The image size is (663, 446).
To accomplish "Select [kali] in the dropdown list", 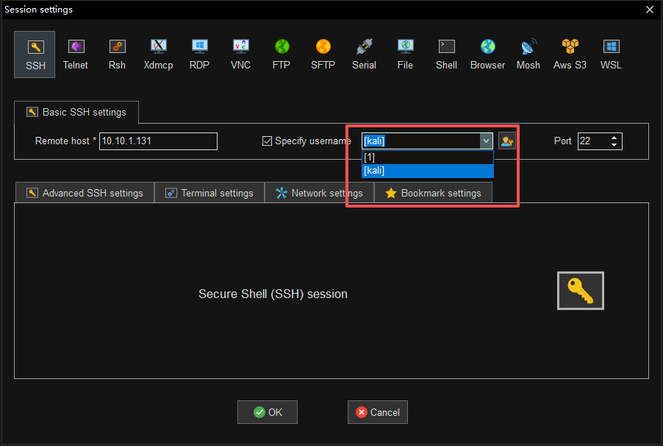I will pyautogui.click(x=427, y=171).
